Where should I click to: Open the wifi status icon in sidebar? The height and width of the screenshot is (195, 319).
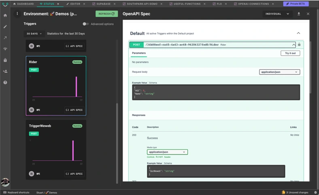pyautogui.click(x=5, y=49)
